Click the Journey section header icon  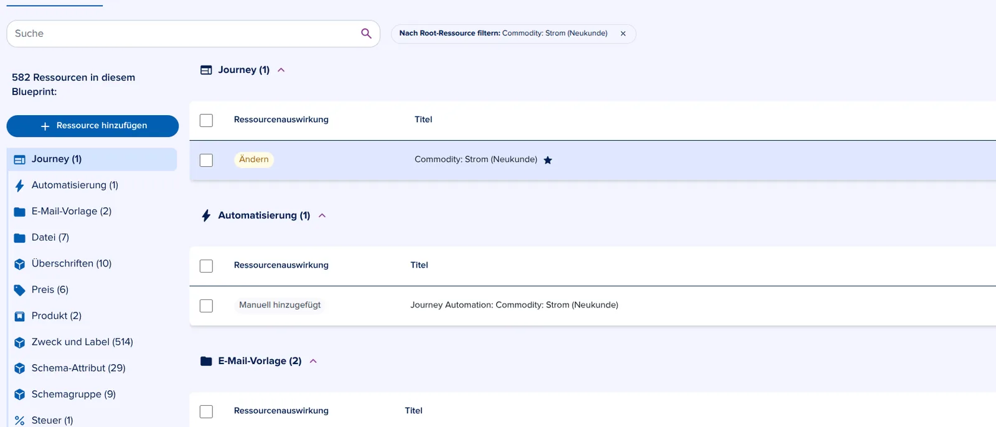pyautogui.click(x=206, y=70)
